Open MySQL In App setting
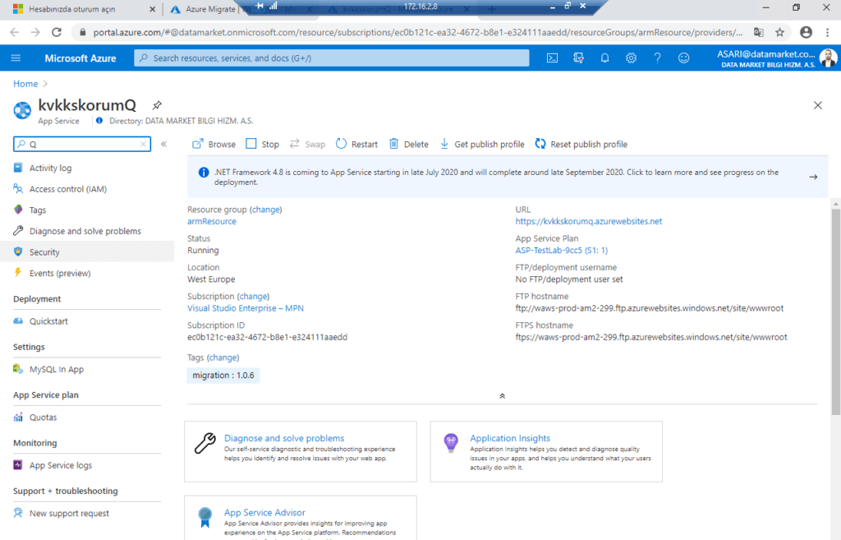Viewport: 841px width, 540px height. click(57, 369)
